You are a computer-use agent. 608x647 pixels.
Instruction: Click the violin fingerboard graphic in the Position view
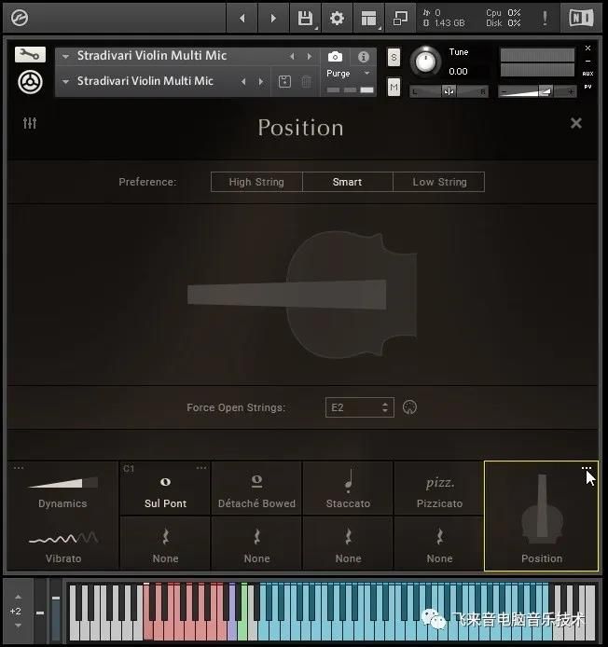click(x=287, y=295)
